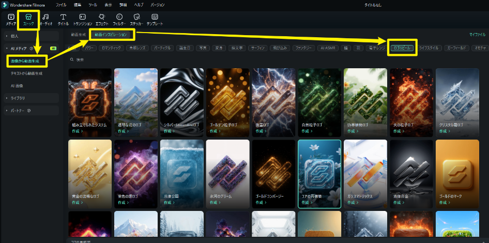The height and width of the screenshot is (243, 489).
Task: Open the ファイル menu
Action: (61, 5)
